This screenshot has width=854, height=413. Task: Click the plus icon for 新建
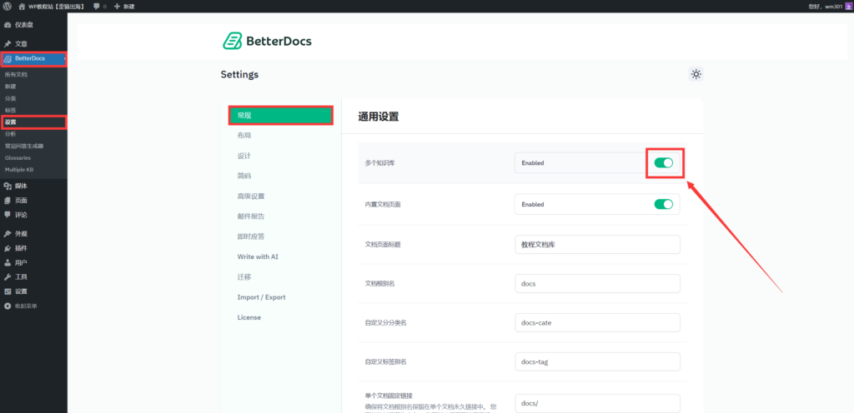click(x=117, y=6)
